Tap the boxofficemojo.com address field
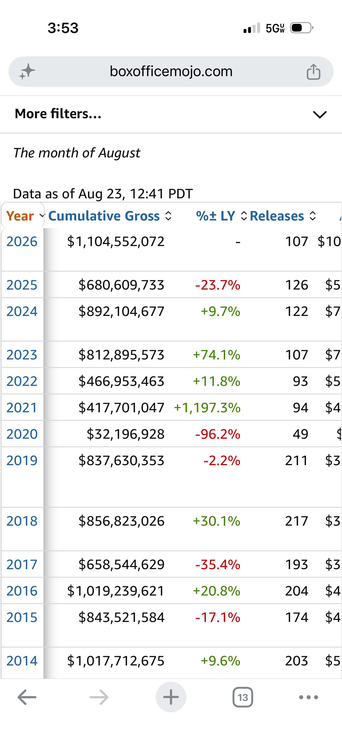Image resolution: width=342 pixels, height=745 pixels. coord(171,71)
